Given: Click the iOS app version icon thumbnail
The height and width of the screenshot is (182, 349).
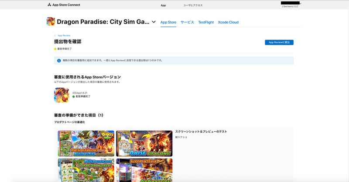Looking at the screenshot, I should (62, 95).
